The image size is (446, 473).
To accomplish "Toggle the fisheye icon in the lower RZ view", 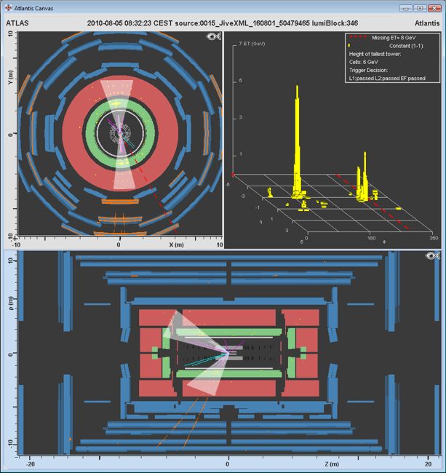I will pyautogui.click(x=434, y=255).
